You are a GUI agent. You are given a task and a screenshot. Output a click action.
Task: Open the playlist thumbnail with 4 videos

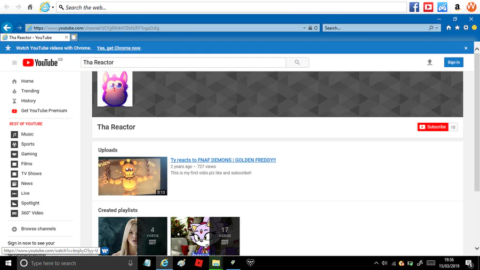(x=133, y=236)
